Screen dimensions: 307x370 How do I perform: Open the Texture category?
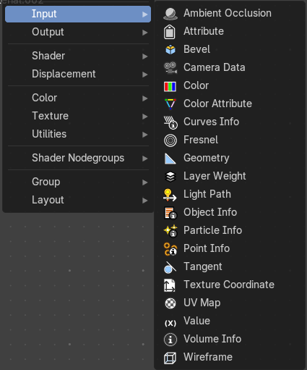78,116
